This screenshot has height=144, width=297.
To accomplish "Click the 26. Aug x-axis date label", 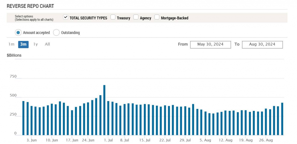I will [x=266, y=140].
